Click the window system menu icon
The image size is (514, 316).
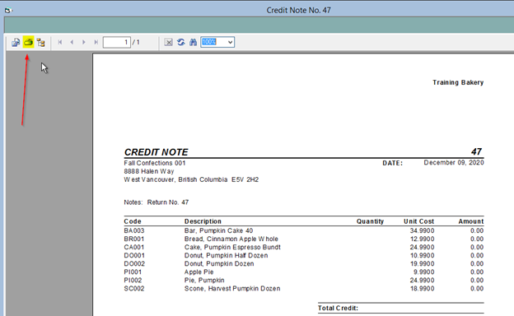[x=8, y=11]
